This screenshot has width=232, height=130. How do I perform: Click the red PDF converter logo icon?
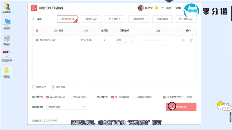click(34, 8)
